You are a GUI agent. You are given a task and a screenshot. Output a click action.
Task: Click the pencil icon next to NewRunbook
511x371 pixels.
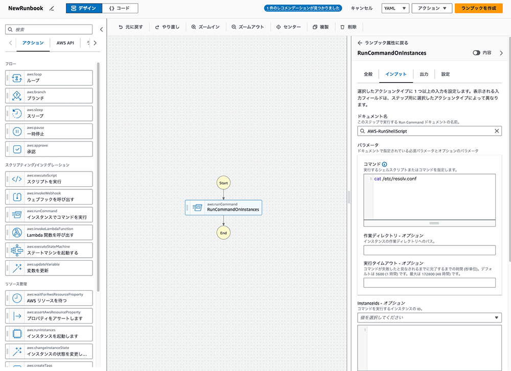(51, 9)
